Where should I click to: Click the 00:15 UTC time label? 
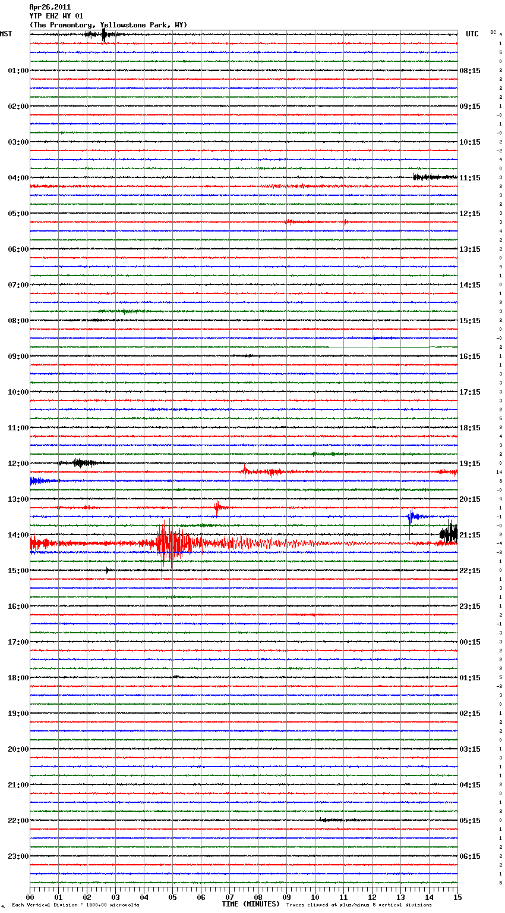coord(469,642)
